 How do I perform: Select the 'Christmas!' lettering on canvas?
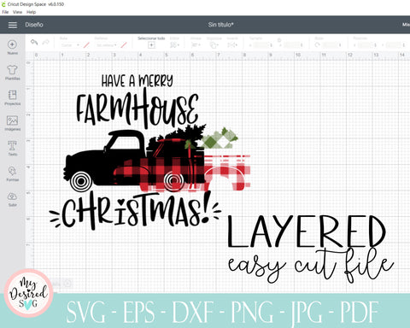pos(135,212)
